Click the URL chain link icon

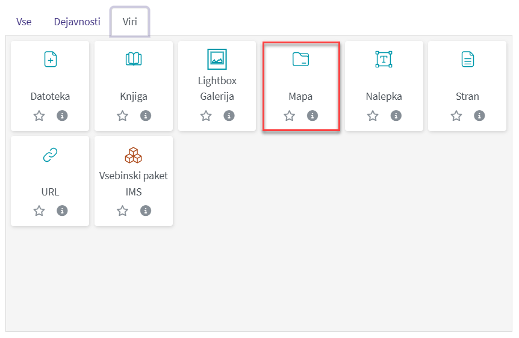tap(50, 155)
